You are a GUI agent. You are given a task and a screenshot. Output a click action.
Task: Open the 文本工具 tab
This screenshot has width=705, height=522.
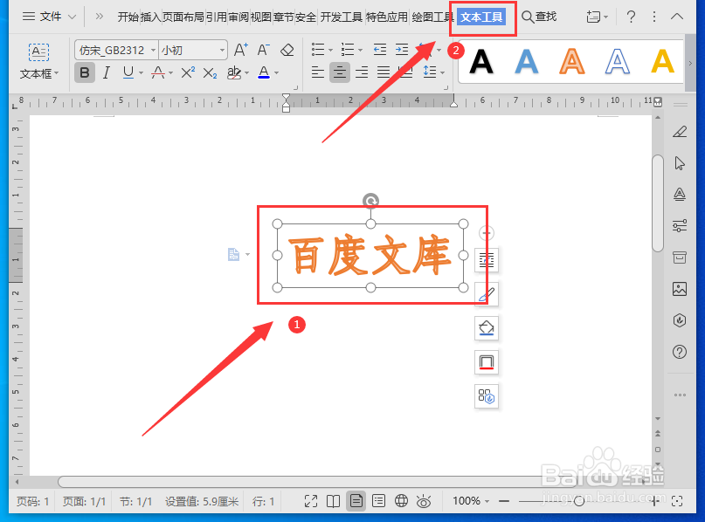pyautogui.click(x=481, y=17)
